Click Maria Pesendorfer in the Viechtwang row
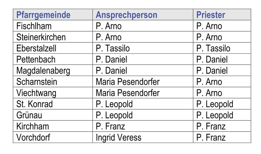The height and width of the screenshot is (154, 261). click(x=128, y=93)
